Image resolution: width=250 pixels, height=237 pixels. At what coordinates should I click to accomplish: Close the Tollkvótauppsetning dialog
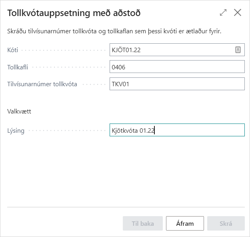pos(238,12)
